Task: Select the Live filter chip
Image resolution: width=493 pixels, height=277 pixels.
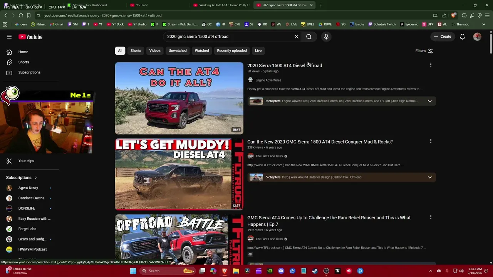Action: 258,50
